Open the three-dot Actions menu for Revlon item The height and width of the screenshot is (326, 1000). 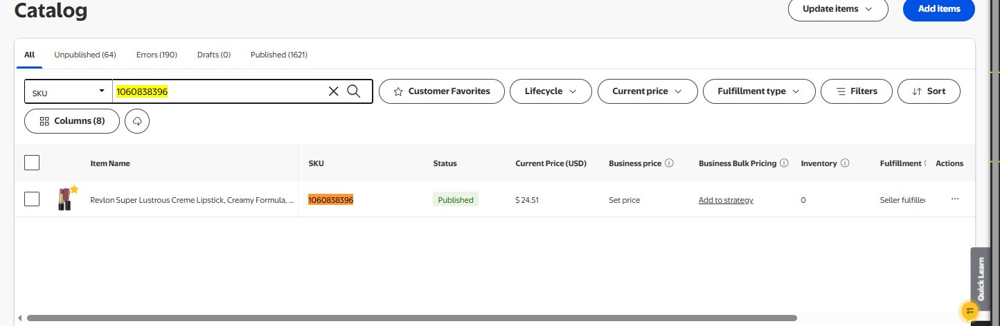tap(955, 199)
